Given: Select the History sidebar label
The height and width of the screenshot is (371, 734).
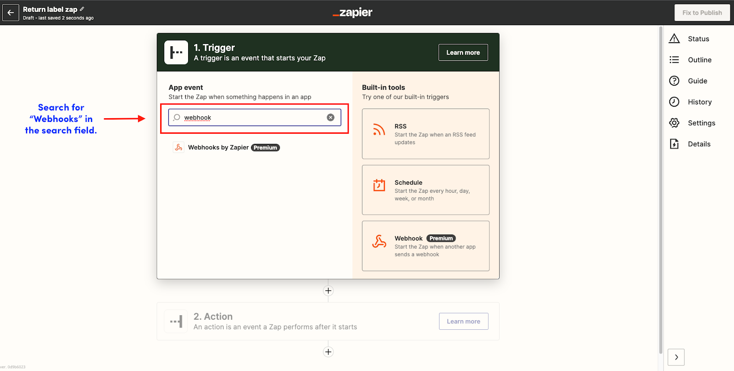Looking at the screenshot, I should [700, 102].
